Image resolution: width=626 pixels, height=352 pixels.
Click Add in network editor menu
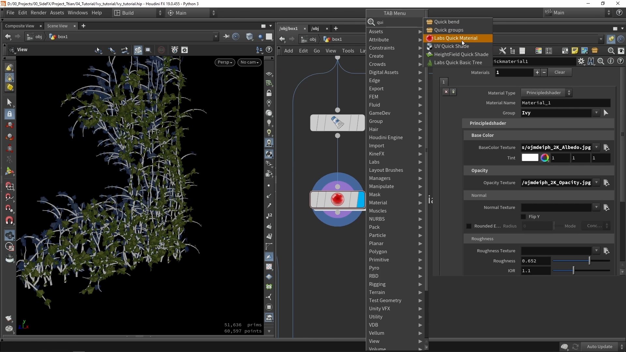289,51
